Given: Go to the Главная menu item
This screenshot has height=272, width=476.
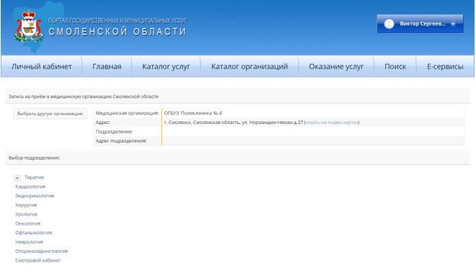Looking at the screenshot, I should [x=107, y=66].
